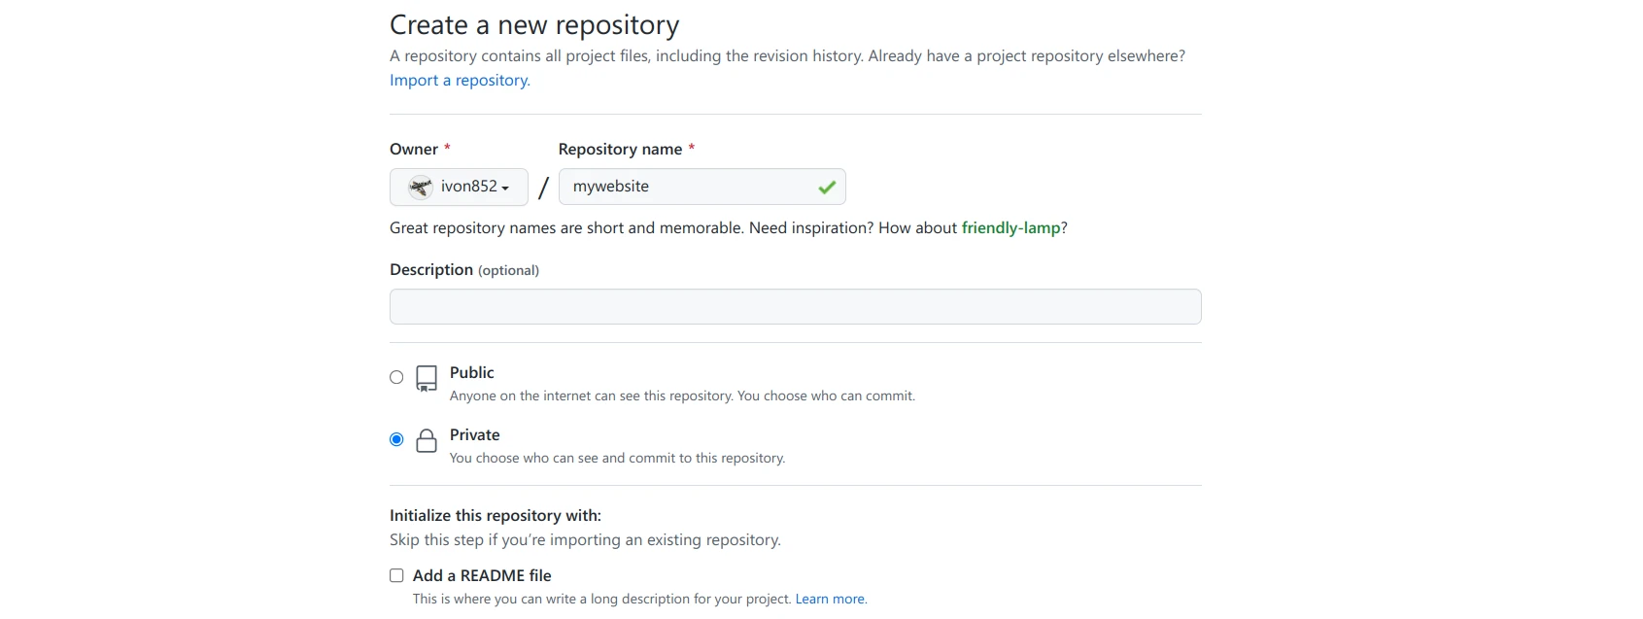Click the Repository name field label

[x=620, y=150]
